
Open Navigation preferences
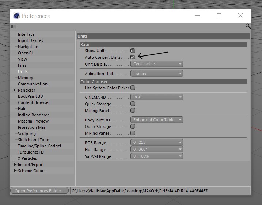click(28, 47)
